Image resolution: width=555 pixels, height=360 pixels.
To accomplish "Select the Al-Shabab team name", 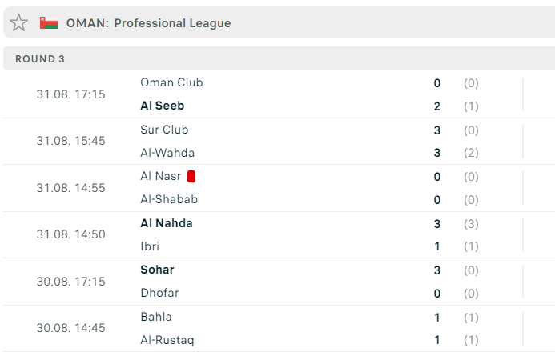I will (169, 199).
